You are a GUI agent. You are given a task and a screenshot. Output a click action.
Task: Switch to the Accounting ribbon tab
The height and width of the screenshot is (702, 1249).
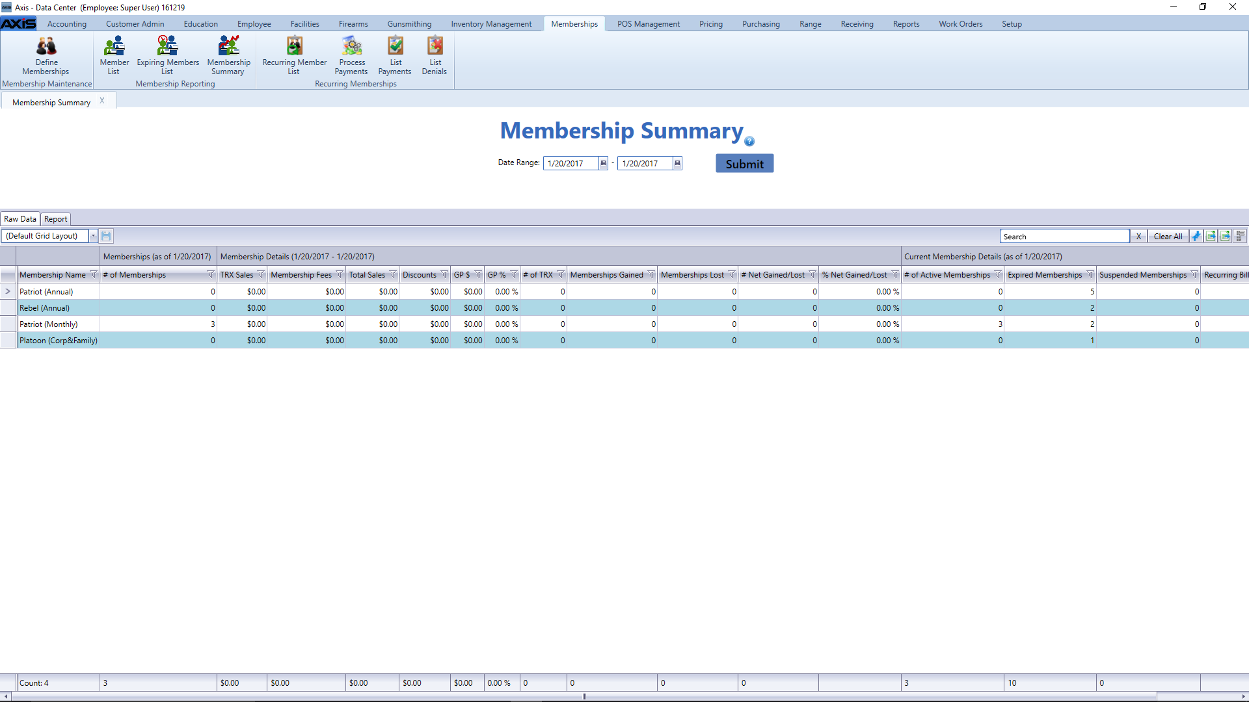[x=67, y=24]
